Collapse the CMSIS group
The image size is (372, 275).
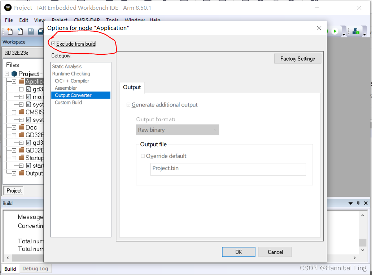coord(14,112)
